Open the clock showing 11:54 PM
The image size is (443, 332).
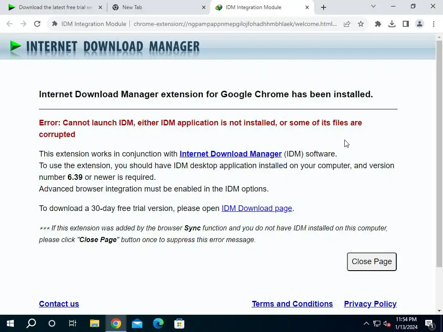point(406,323)
